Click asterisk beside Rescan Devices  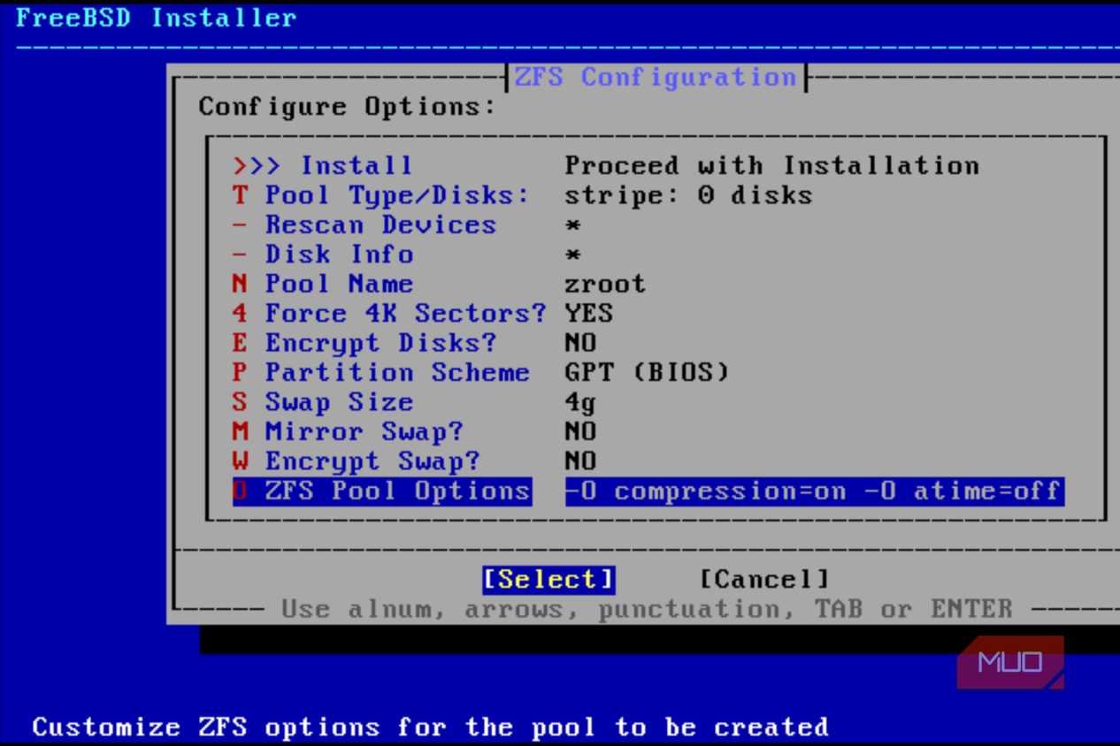(573, 225)
